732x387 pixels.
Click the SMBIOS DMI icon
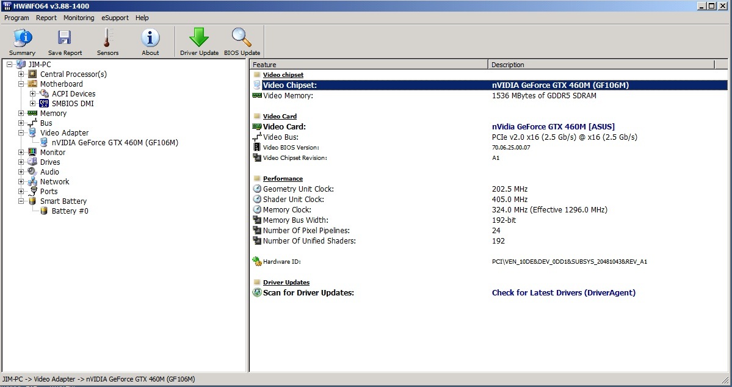pos(44,104)
